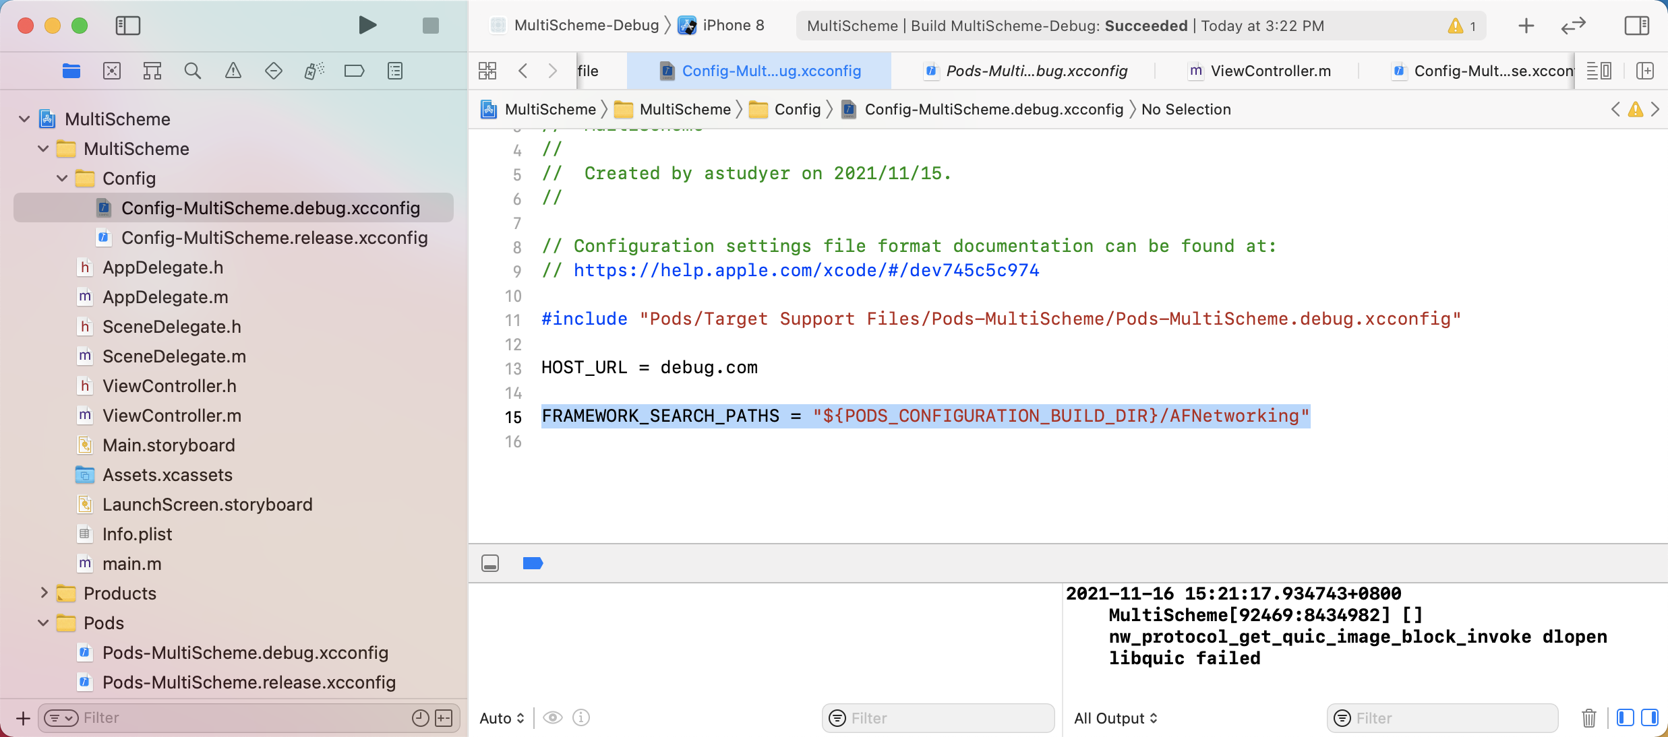
Task: Open the Breakpoint navigator icon
Action: (354, 71)
